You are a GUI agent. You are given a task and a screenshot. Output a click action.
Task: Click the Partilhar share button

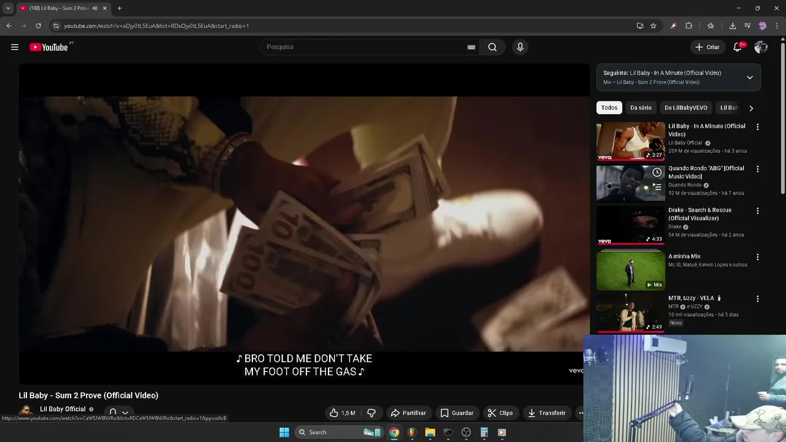pos(408,413)
